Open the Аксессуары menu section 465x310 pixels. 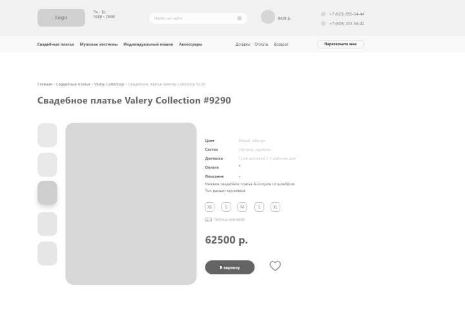pos(191,44)
